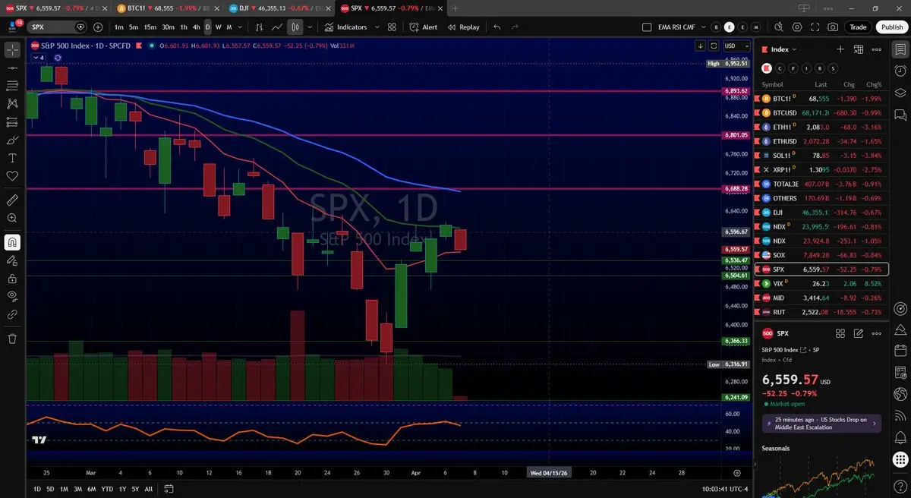This screenshot has width=911, height=498.
Task: Switch chart to fullscreen mode
Action: click(815, 27)
